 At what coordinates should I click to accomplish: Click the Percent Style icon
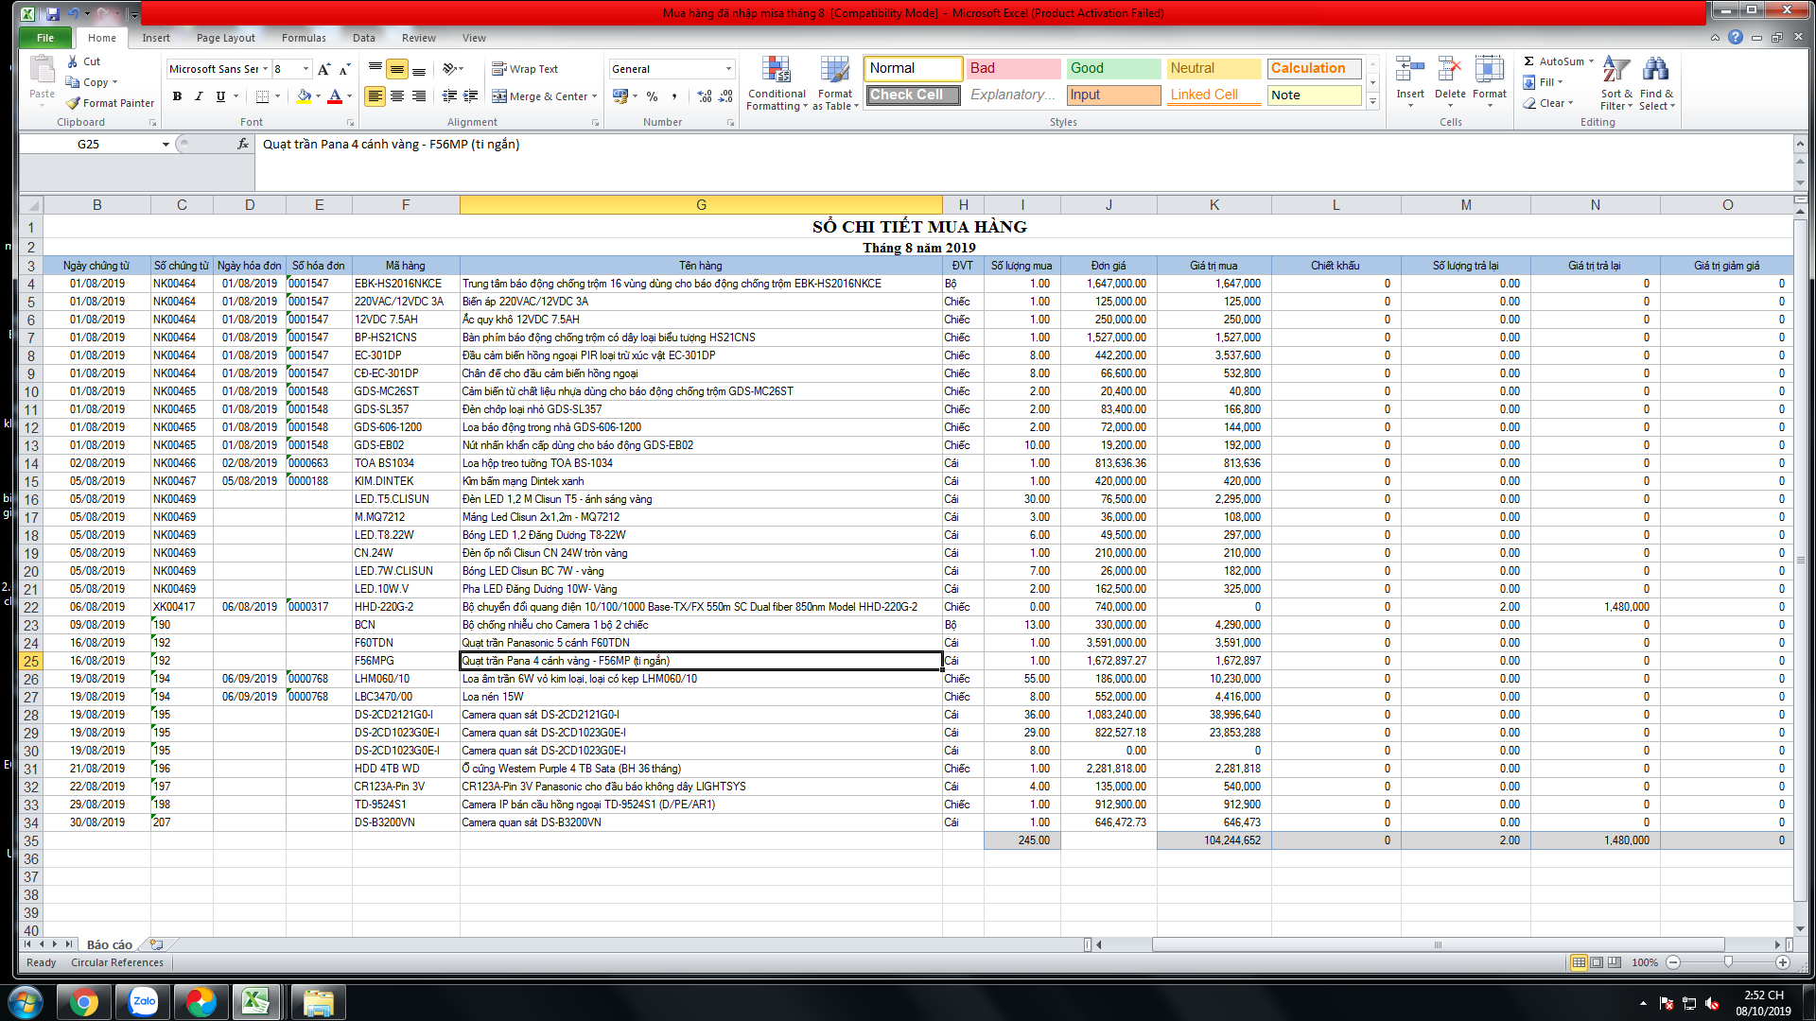pos(652,96)
